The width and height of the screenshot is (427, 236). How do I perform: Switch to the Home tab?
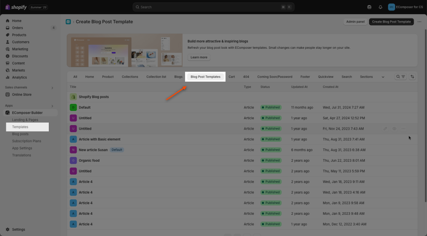(90, 77)
